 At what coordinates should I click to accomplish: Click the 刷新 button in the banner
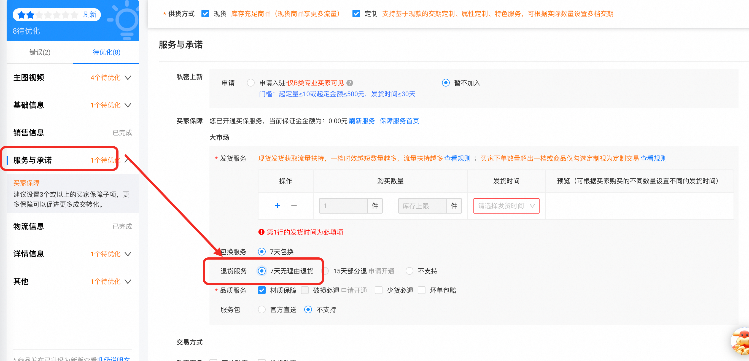(90, 15)
